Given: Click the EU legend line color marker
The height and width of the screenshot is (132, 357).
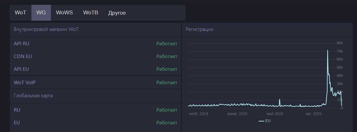Looking at the screenshot, I should click(x=261, y=121).
